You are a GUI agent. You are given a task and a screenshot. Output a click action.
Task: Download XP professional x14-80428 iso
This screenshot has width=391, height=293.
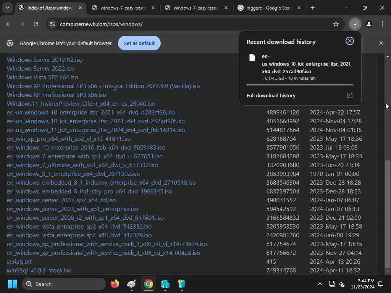pos(103,253)
